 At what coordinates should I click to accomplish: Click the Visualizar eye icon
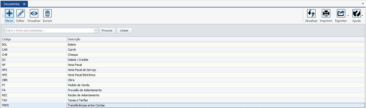34,13
